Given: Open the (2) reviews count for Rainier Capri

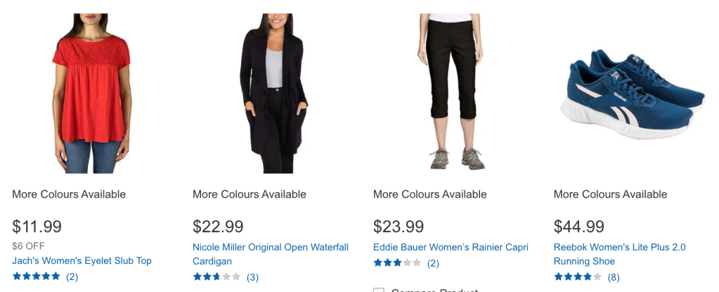Looking at the screenshot, I should (433, 263).
